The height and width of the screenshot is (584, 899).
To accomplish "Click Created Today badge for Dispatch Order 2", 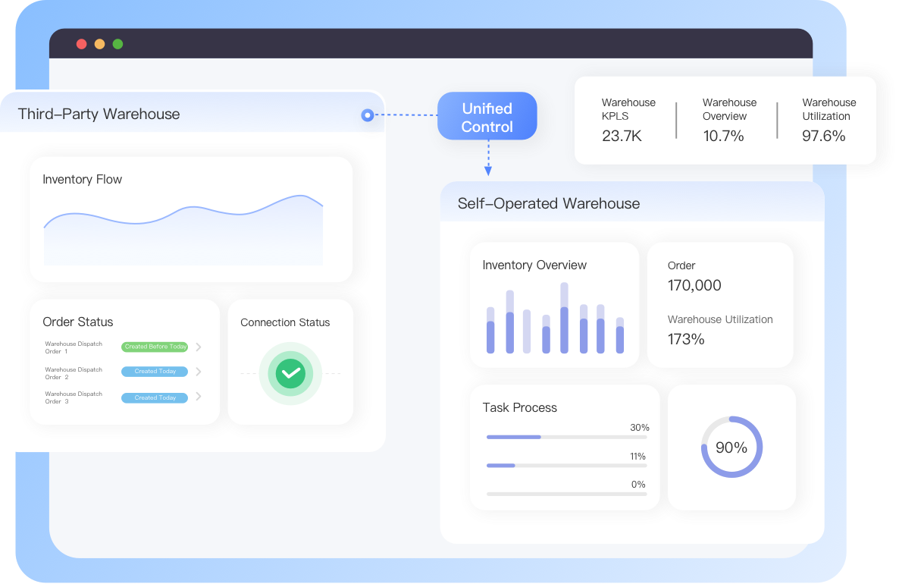I will point(155,371).
